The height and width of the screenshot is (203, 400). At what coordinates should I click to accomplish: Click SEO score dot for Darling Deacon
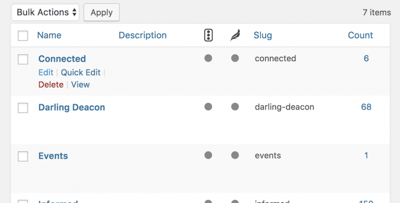(208, 106)
